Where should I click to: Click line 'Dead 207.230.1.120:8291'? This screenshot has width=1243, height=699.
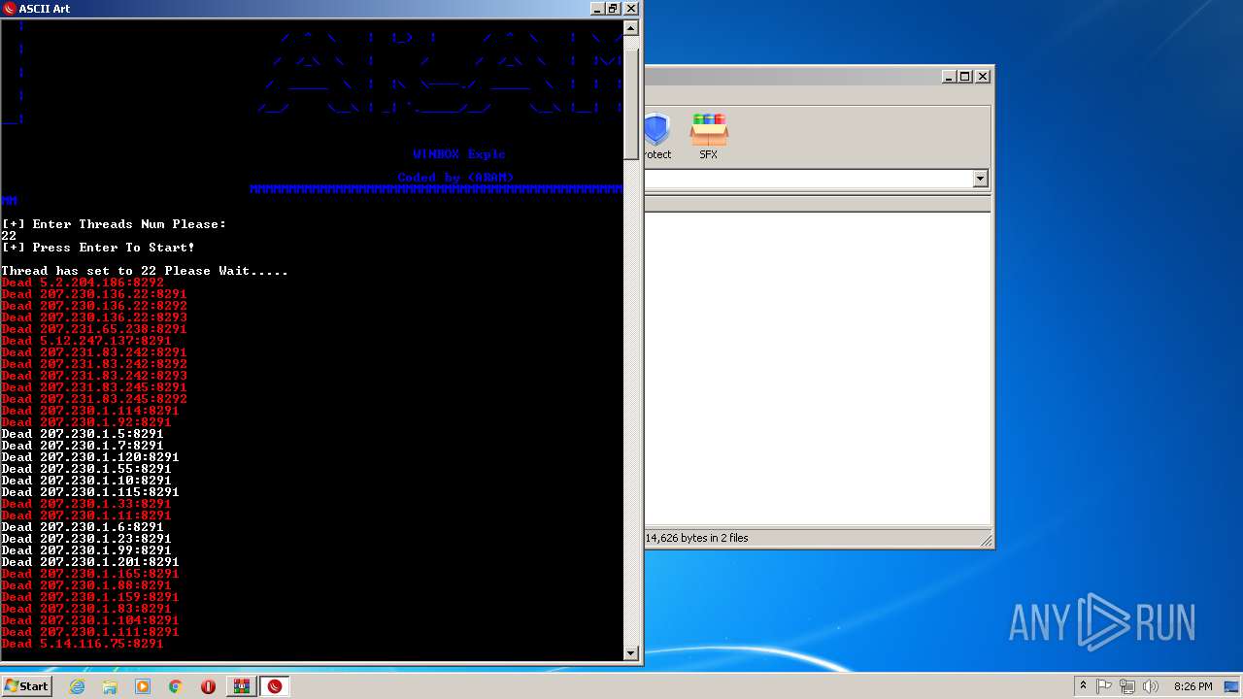[x=90, y=457]
